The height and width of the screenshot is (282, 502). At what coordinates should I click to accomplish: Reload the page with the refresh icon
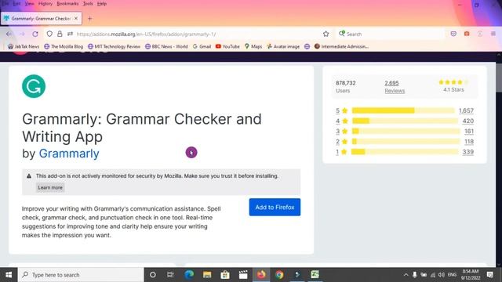(35, 34)
